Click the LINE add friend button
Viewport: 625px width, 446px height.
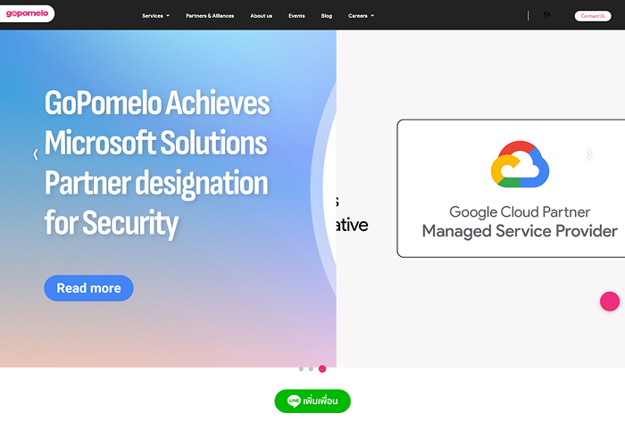[312, 401]
